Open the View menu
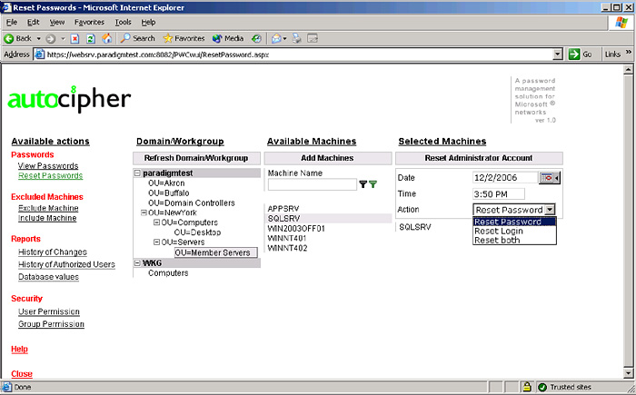636x395 pixels. tap(57, 23)
